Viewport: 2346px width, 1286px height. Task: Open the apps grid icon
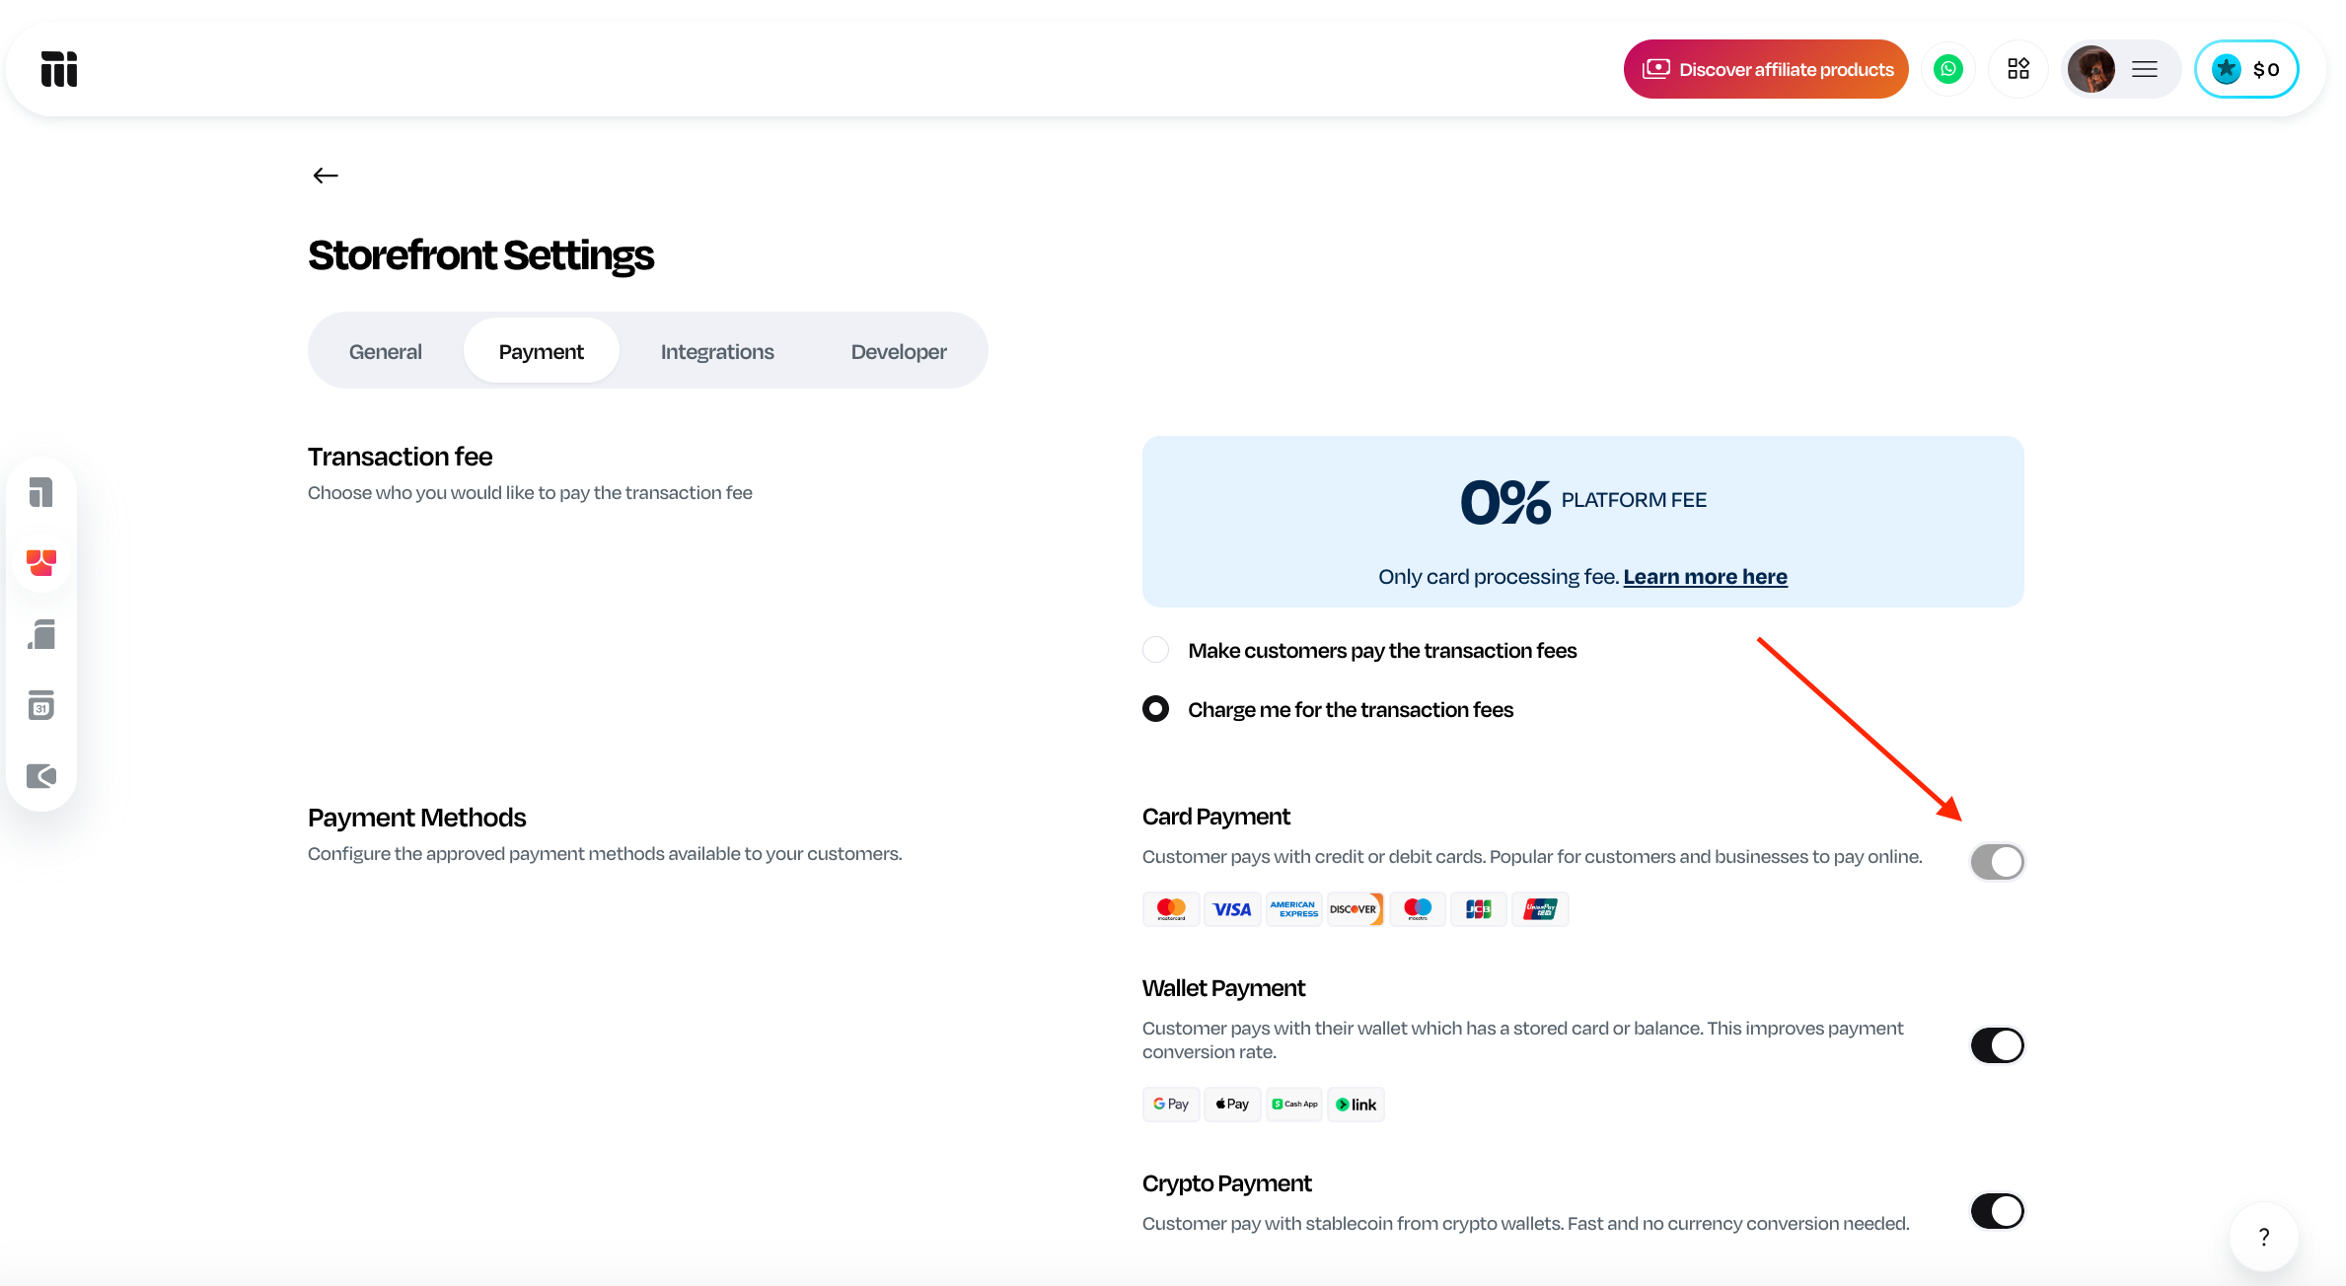tap(2017, 69)
